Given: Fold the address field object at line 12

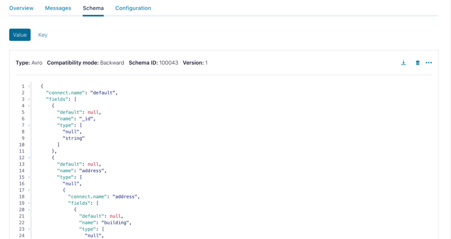Looking at the screenshot, I should (x=29, y=158).
